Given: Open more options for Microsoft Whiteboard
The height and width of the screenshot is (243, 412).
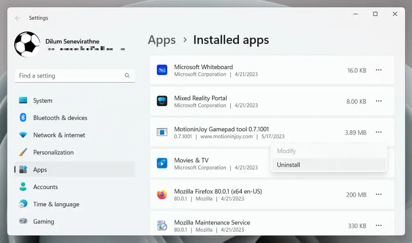Looking at the screenshot, I should [379, 70].
